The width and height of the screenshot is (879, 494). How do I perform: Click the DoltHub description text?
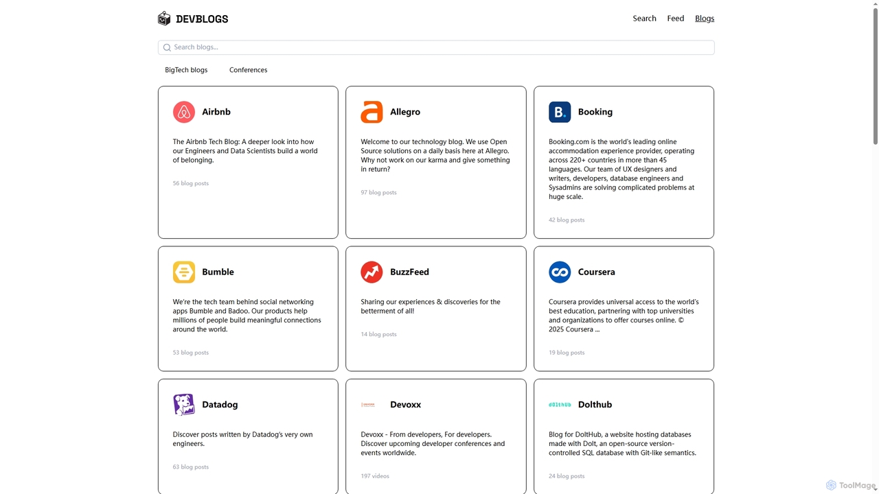(x=623, y=444)
